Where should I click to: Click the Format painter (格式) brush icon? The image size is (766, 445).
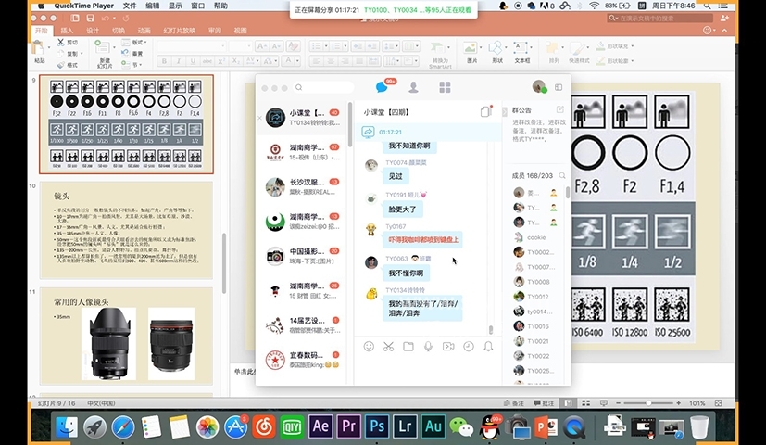click(60, 65)
